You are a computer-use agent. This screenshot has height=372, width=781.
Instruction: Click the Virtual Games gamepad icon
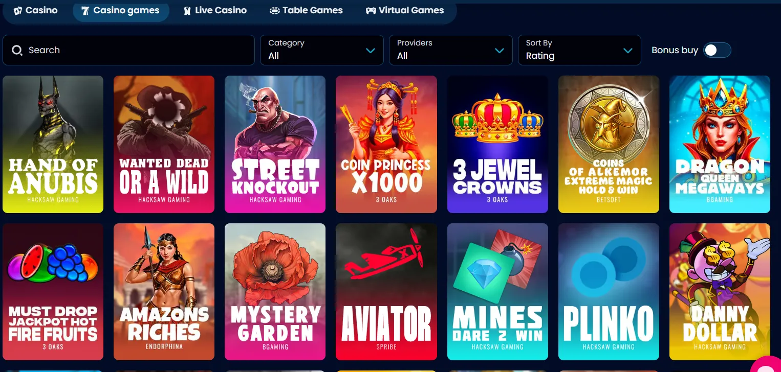(x=371, y=10)
